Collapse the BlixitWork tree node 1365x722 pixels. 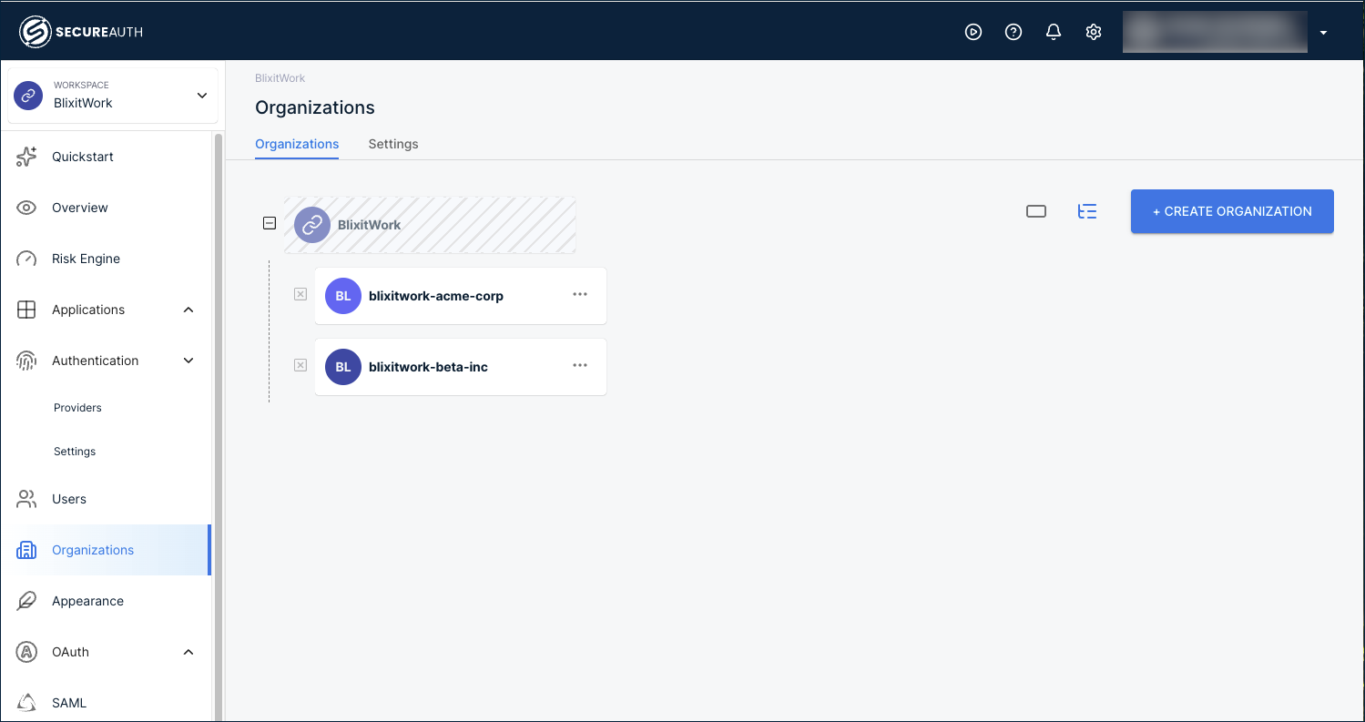coord(270,223)
